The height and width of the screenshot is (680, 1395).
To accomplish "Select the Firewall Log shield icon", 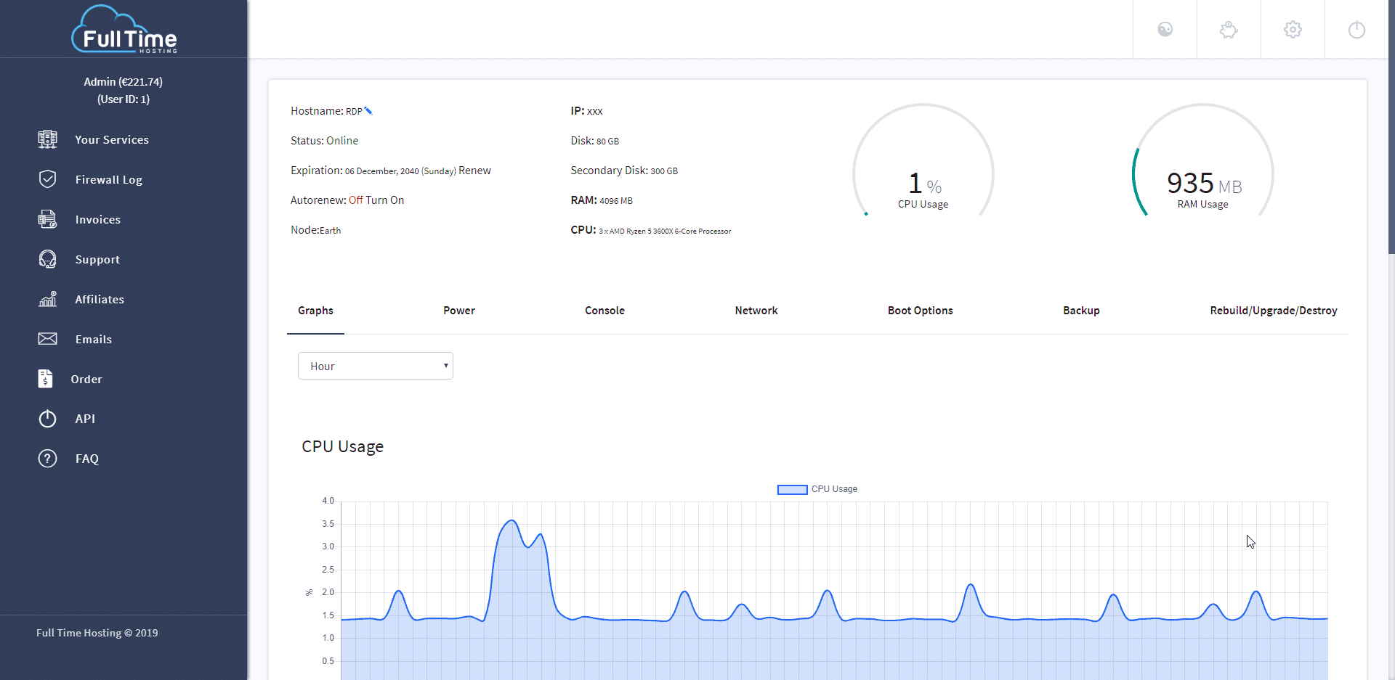I will pos(46,179).
